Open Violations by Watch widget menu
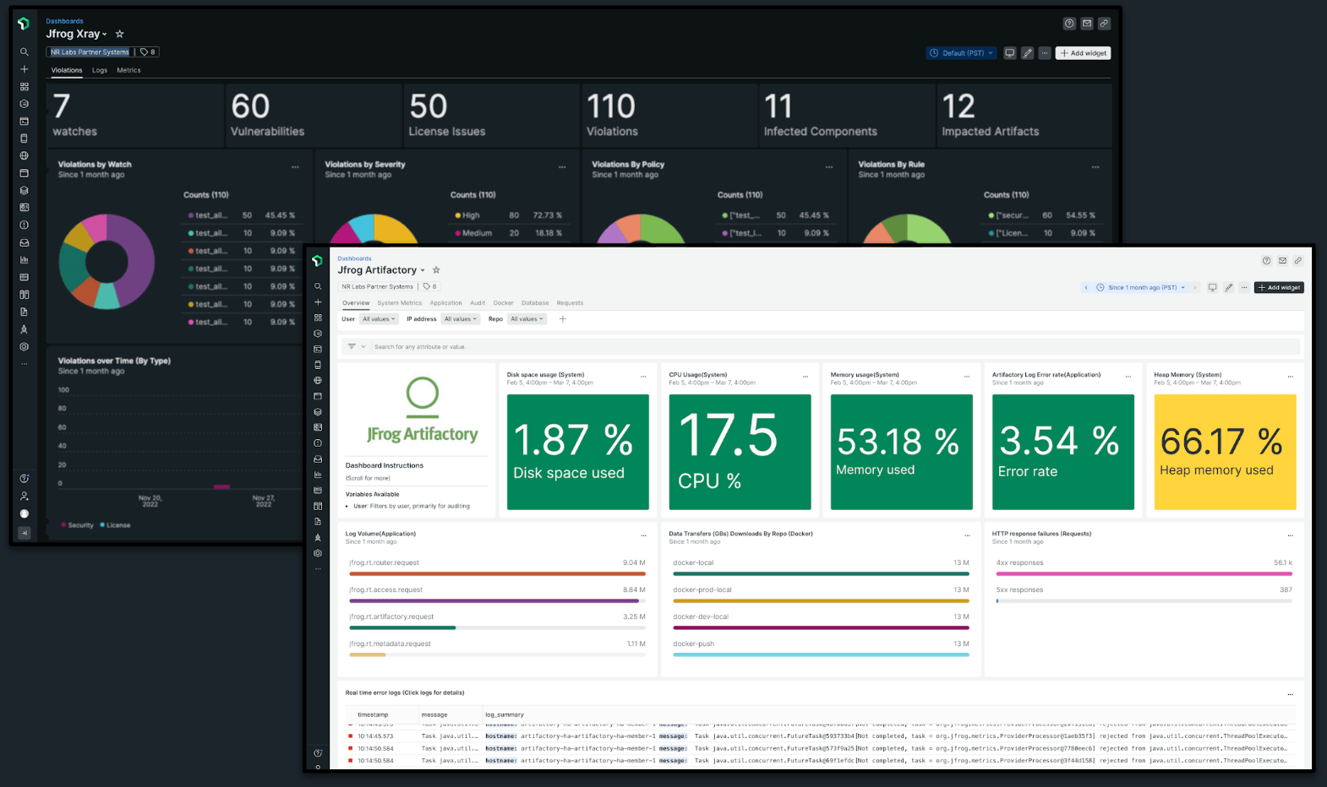Screen dimensions: 1327x787 [295, 167]
